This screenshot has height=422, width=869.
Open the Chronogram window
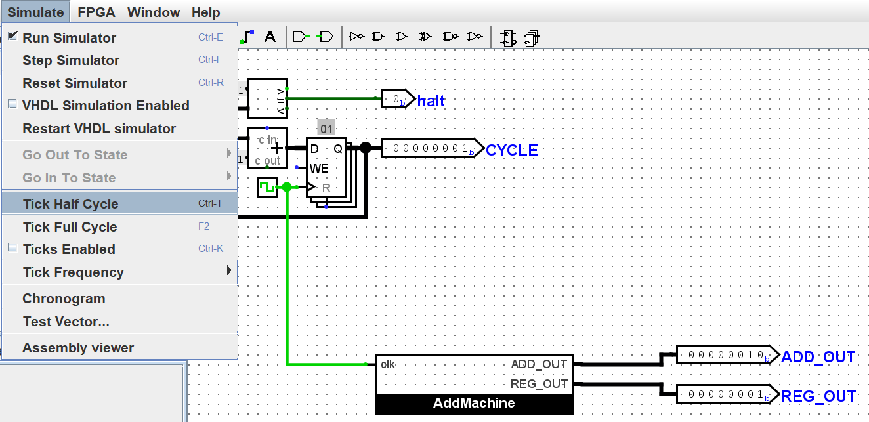64,299
